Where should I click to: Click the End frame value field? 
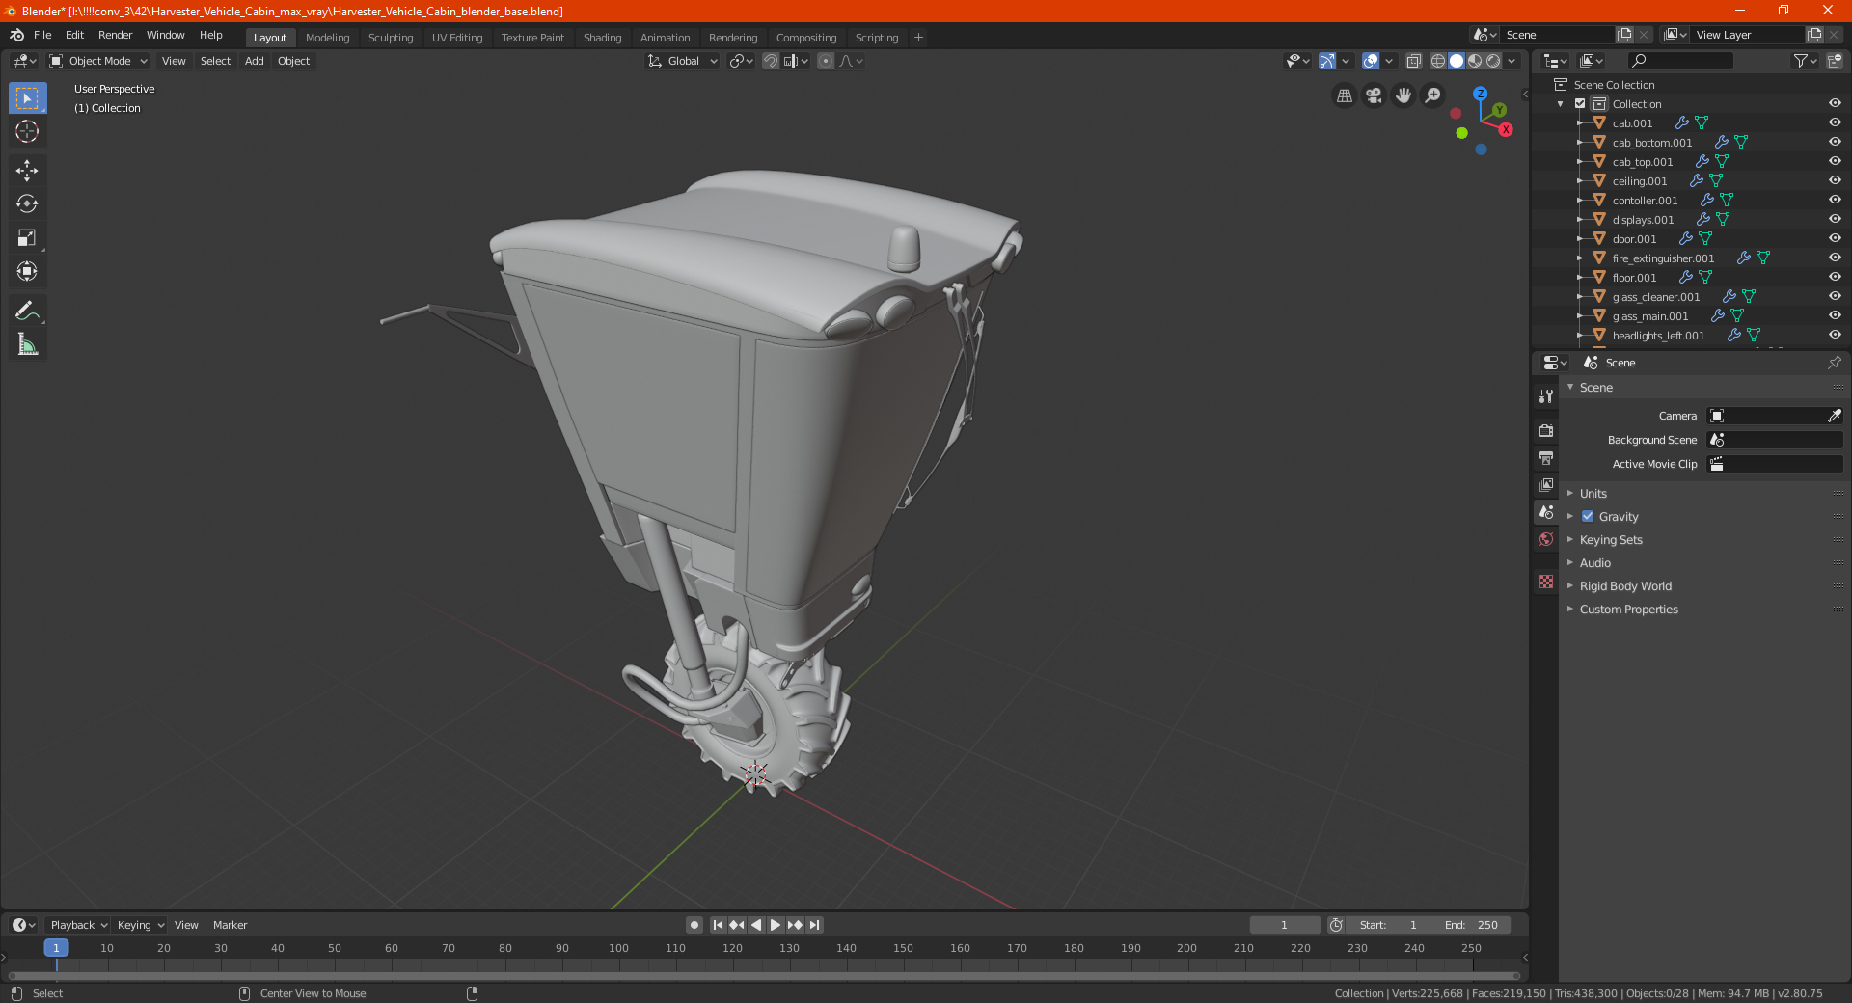(1471, 925)
